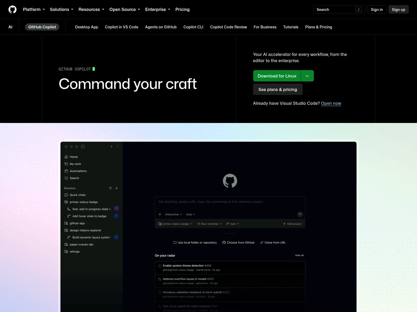The height and width of the screenshot is (312, 417).
Task: Click the Home icon in the preview sidebar
Action: (66, 157)
